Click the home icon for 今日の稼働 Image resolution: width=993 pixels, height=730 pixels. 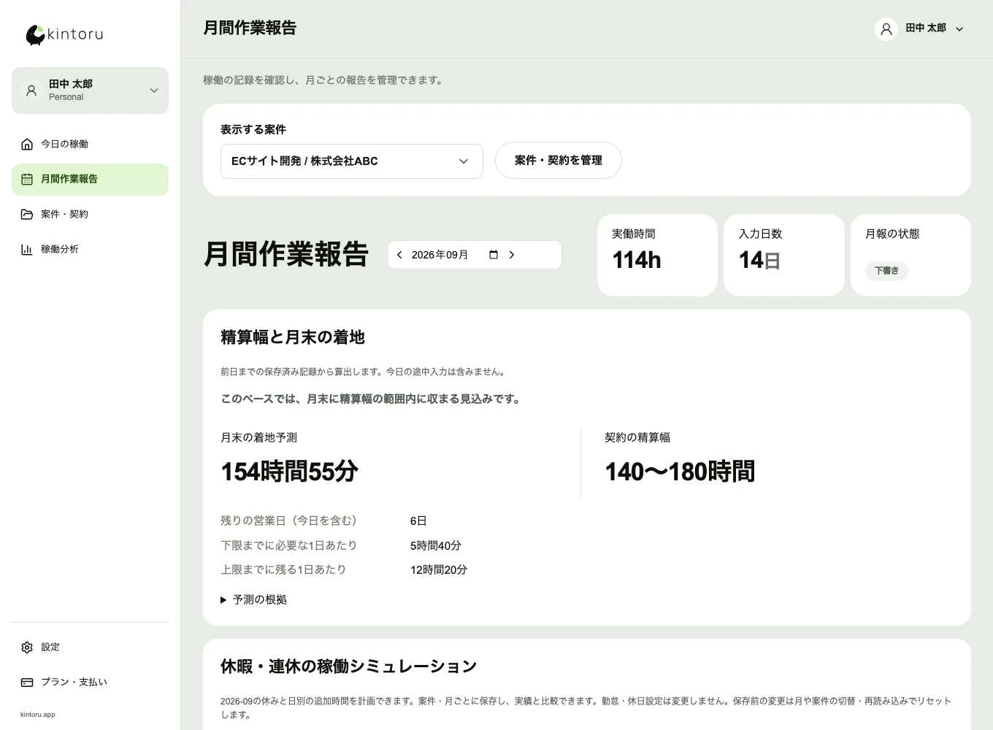27,144
